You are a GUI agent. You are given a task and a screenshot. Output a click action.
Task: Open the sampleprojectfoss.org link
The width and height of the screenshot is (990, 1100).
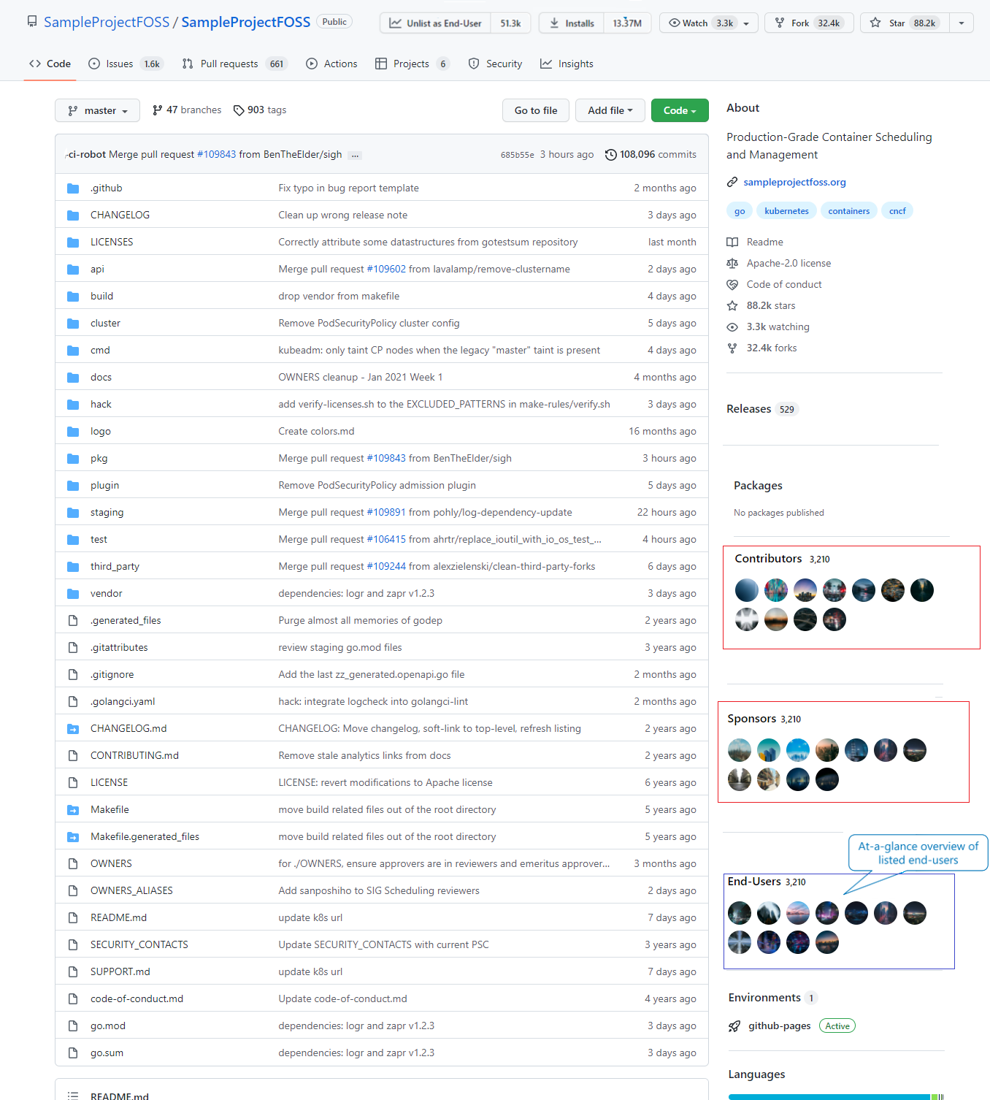click(794, 182)
